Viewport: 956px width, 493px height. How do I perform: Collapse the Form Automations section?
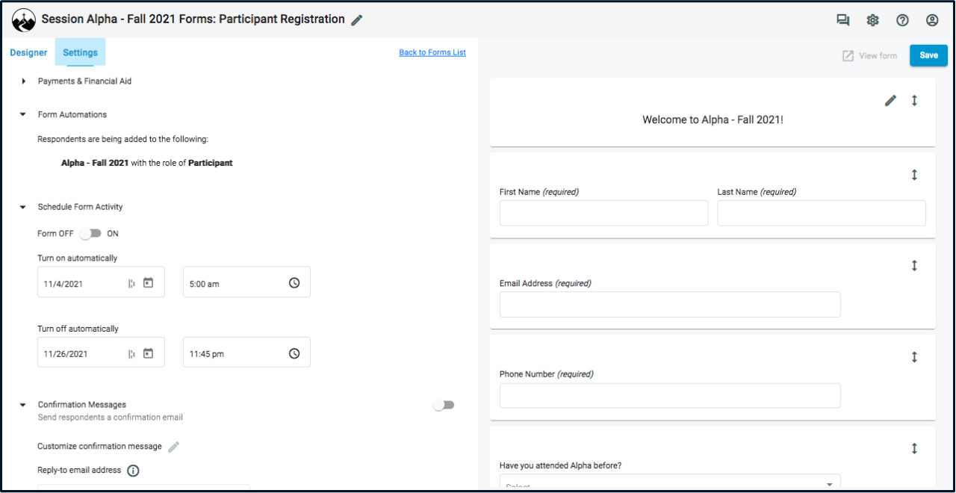[x=23, y=114]
